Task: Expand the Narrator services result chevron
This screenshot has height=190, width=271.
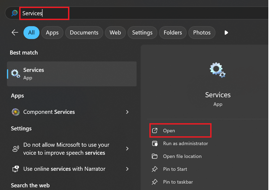Action: pyautogui.click(x=127, y=169)
